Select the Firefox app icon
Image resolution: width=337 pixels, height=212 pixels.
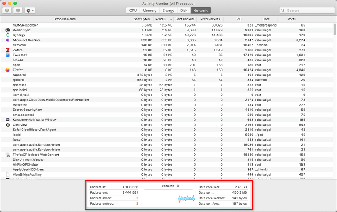pos(8,70)
